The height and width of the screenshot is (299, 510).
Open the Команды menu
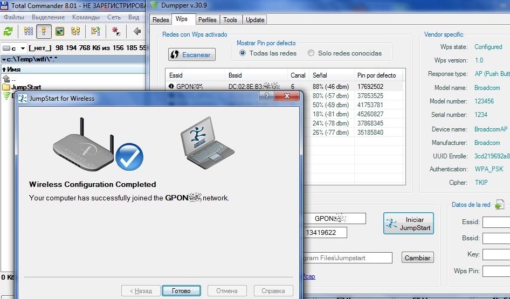86,17
